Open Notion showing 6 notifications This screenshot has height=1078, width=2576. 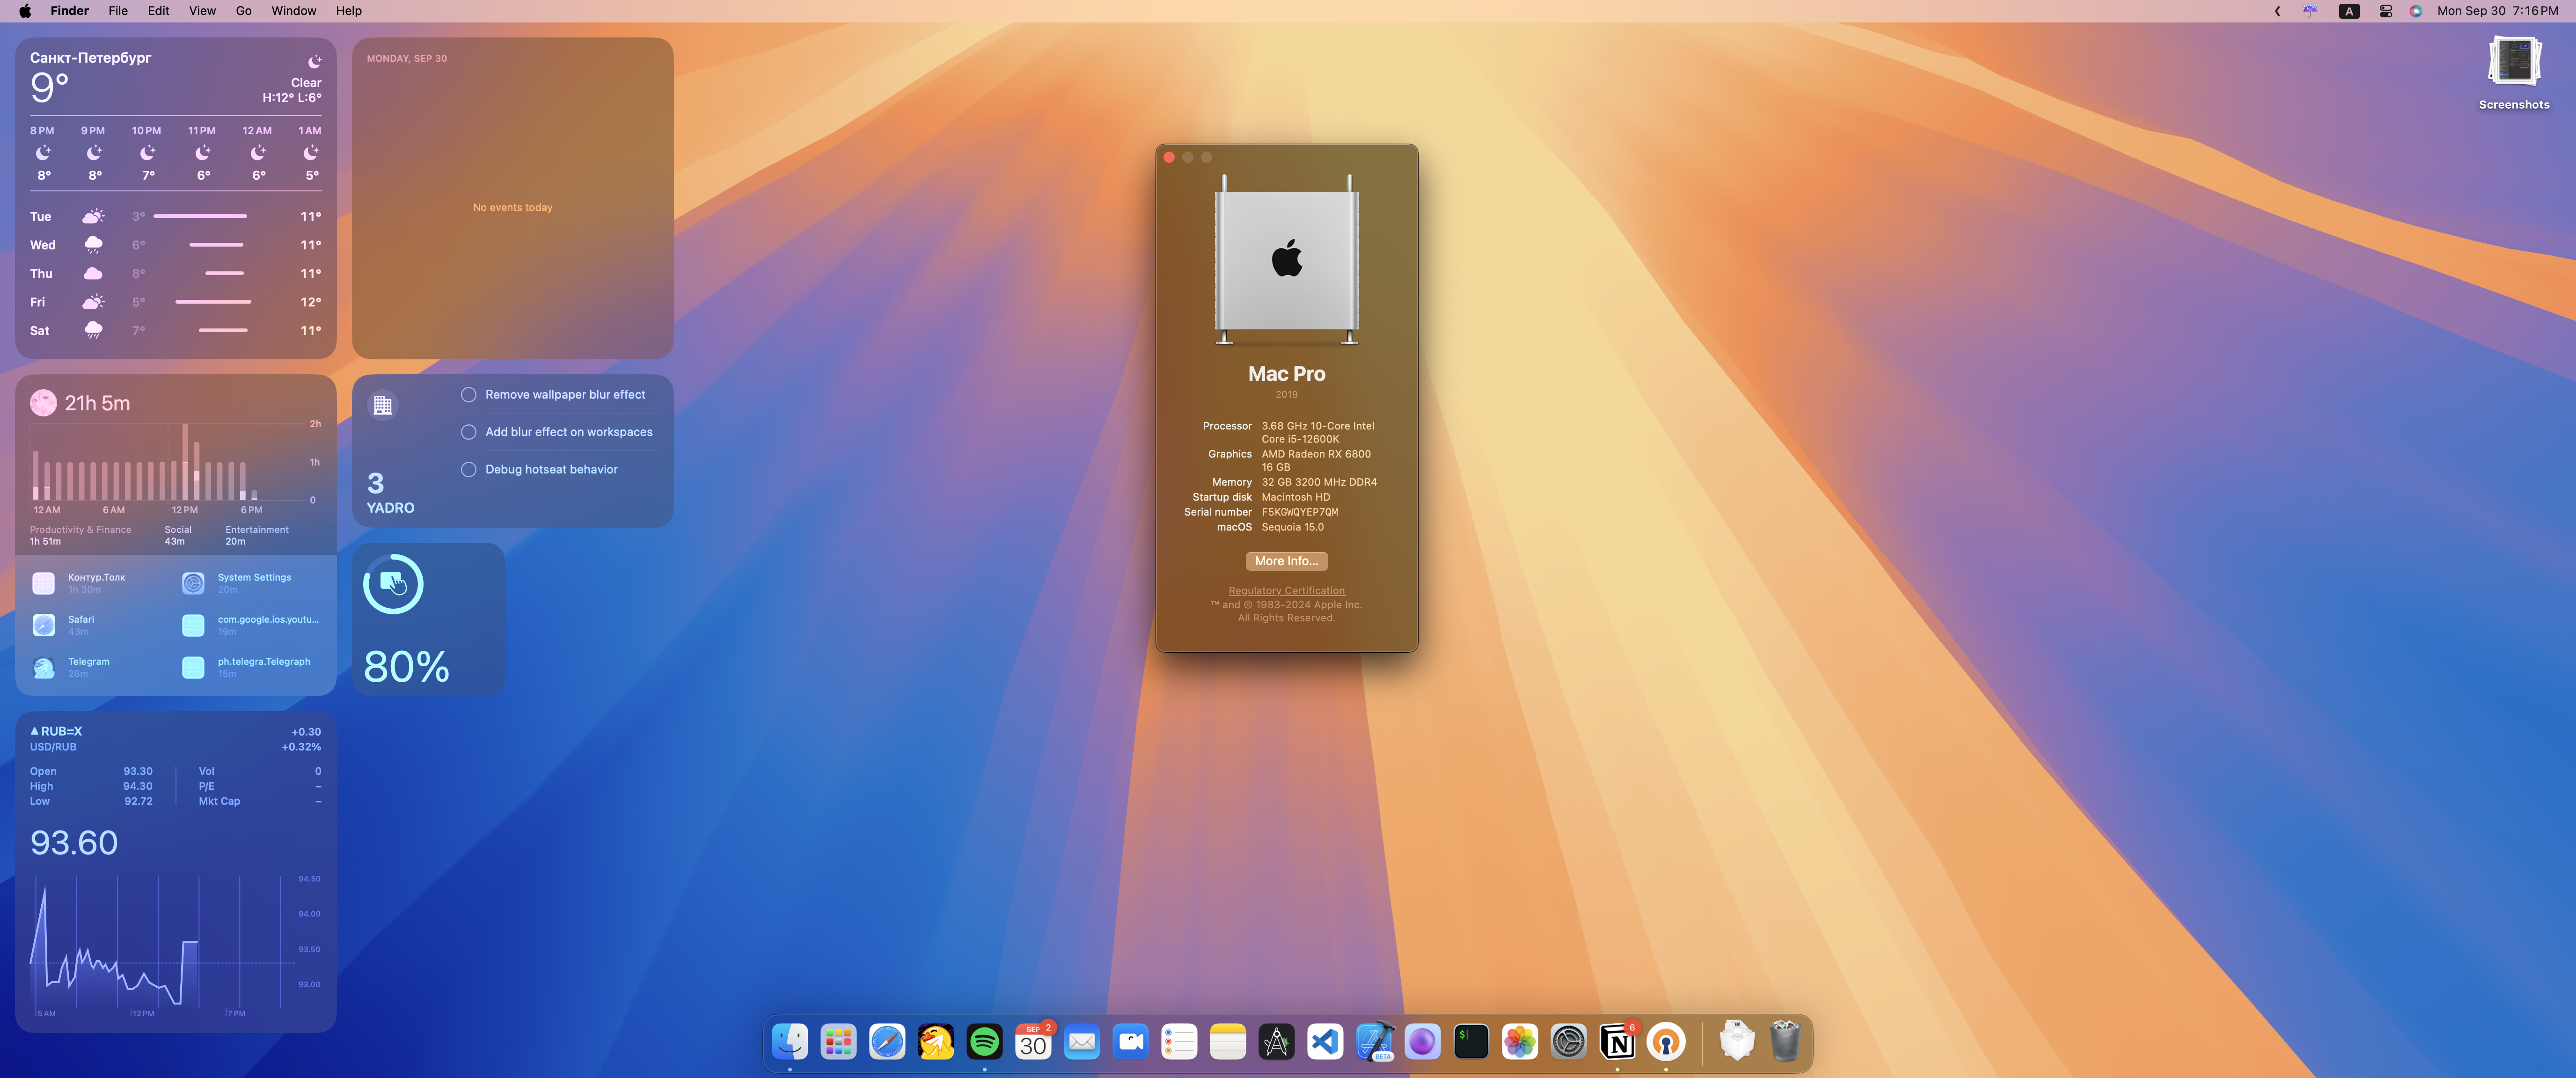pos(1617,1042)
